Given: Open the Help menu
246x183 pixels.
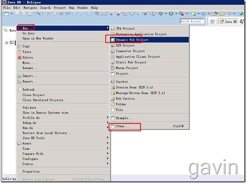Looking at the screenshot, I should [x=94, y=7].
